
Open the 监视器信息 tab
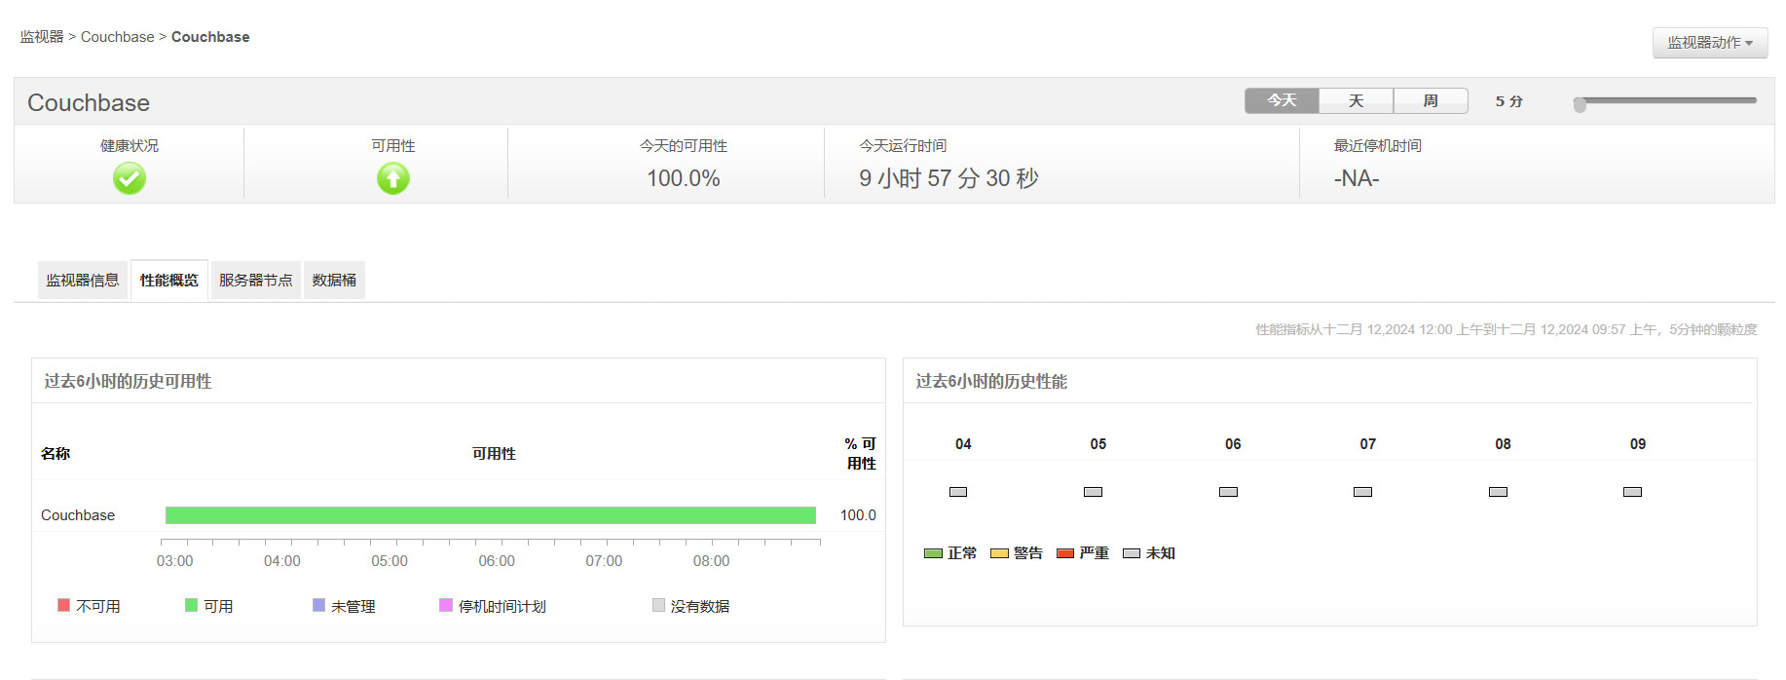(x=83, y=281)
